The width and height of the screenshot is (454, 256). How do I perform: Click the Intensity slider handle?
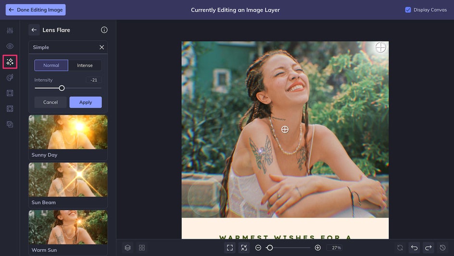pos(62,88)
